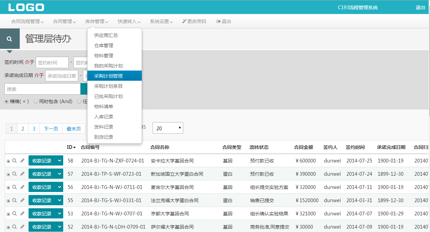Click the 更改密码 wand icon in navbar

click(x=184, y=21)
